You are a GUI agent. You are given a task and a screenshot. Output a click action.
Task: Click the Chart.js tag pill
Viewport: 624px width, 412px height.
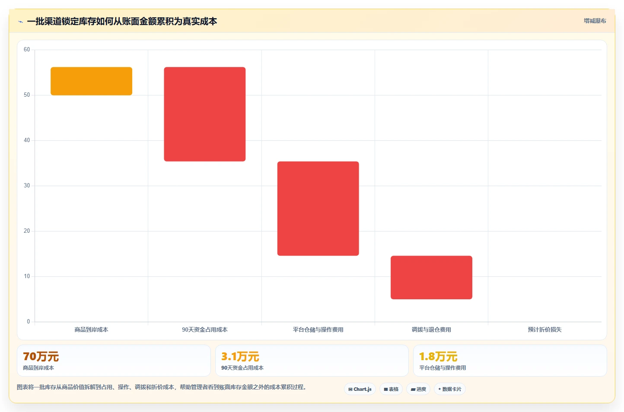click(360, 389)
